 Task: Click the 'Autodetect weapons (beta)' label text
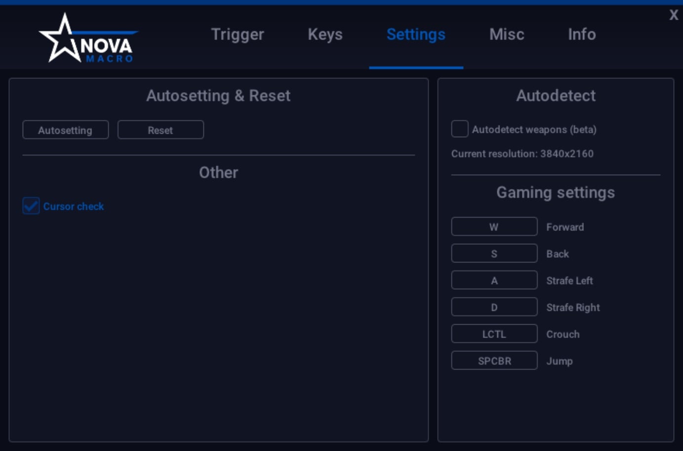[534, 130]
